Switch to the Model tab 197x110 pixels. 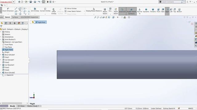point(12,106)
